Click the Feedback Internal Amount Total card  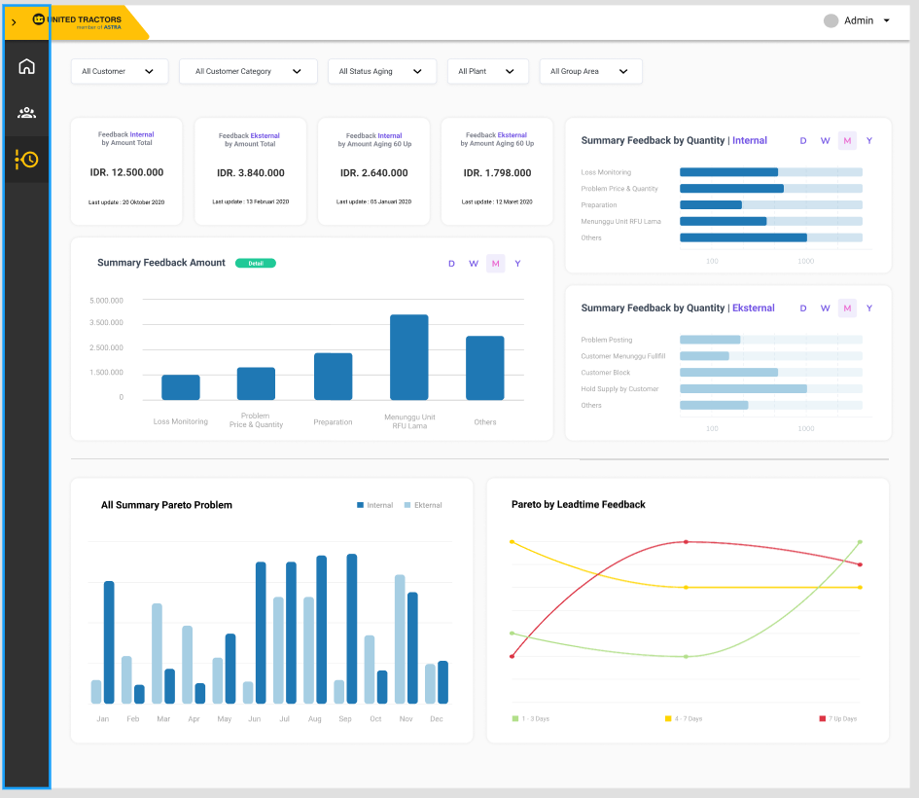(126, 171)
